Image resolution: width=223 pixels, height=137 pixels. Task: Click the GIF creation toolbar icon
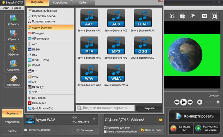pyautogui.click(x=204, y=16)
